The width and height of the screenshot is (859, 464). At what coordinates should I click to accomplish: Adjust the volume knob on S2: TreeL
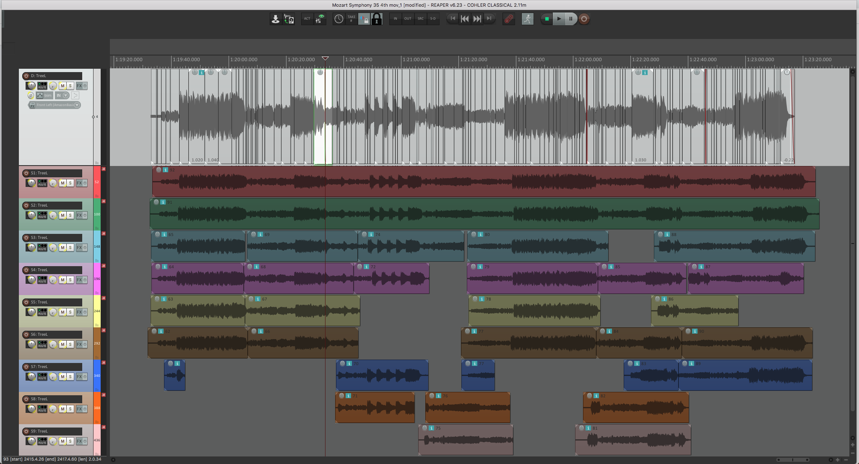31,215
